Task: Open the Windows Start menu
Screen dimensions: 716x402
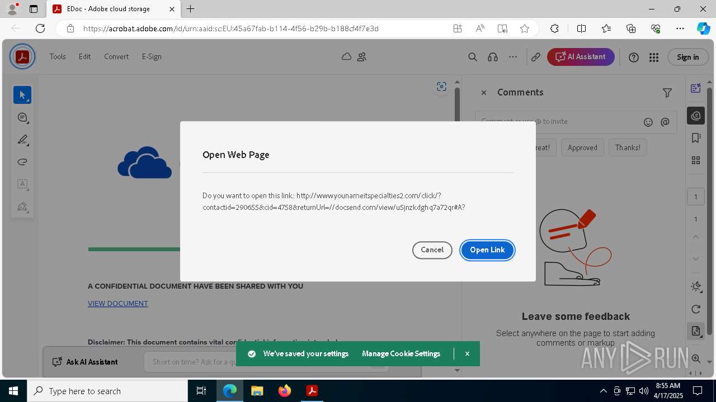Action: pos(13,391)
